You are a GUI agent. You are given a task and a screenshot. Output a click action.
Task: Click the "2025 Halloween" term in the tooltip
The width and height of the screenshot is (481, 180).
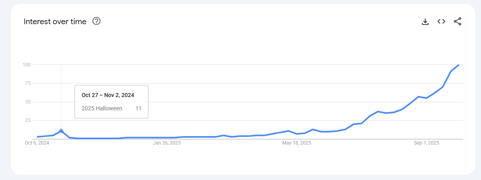[x=102, y=108]
